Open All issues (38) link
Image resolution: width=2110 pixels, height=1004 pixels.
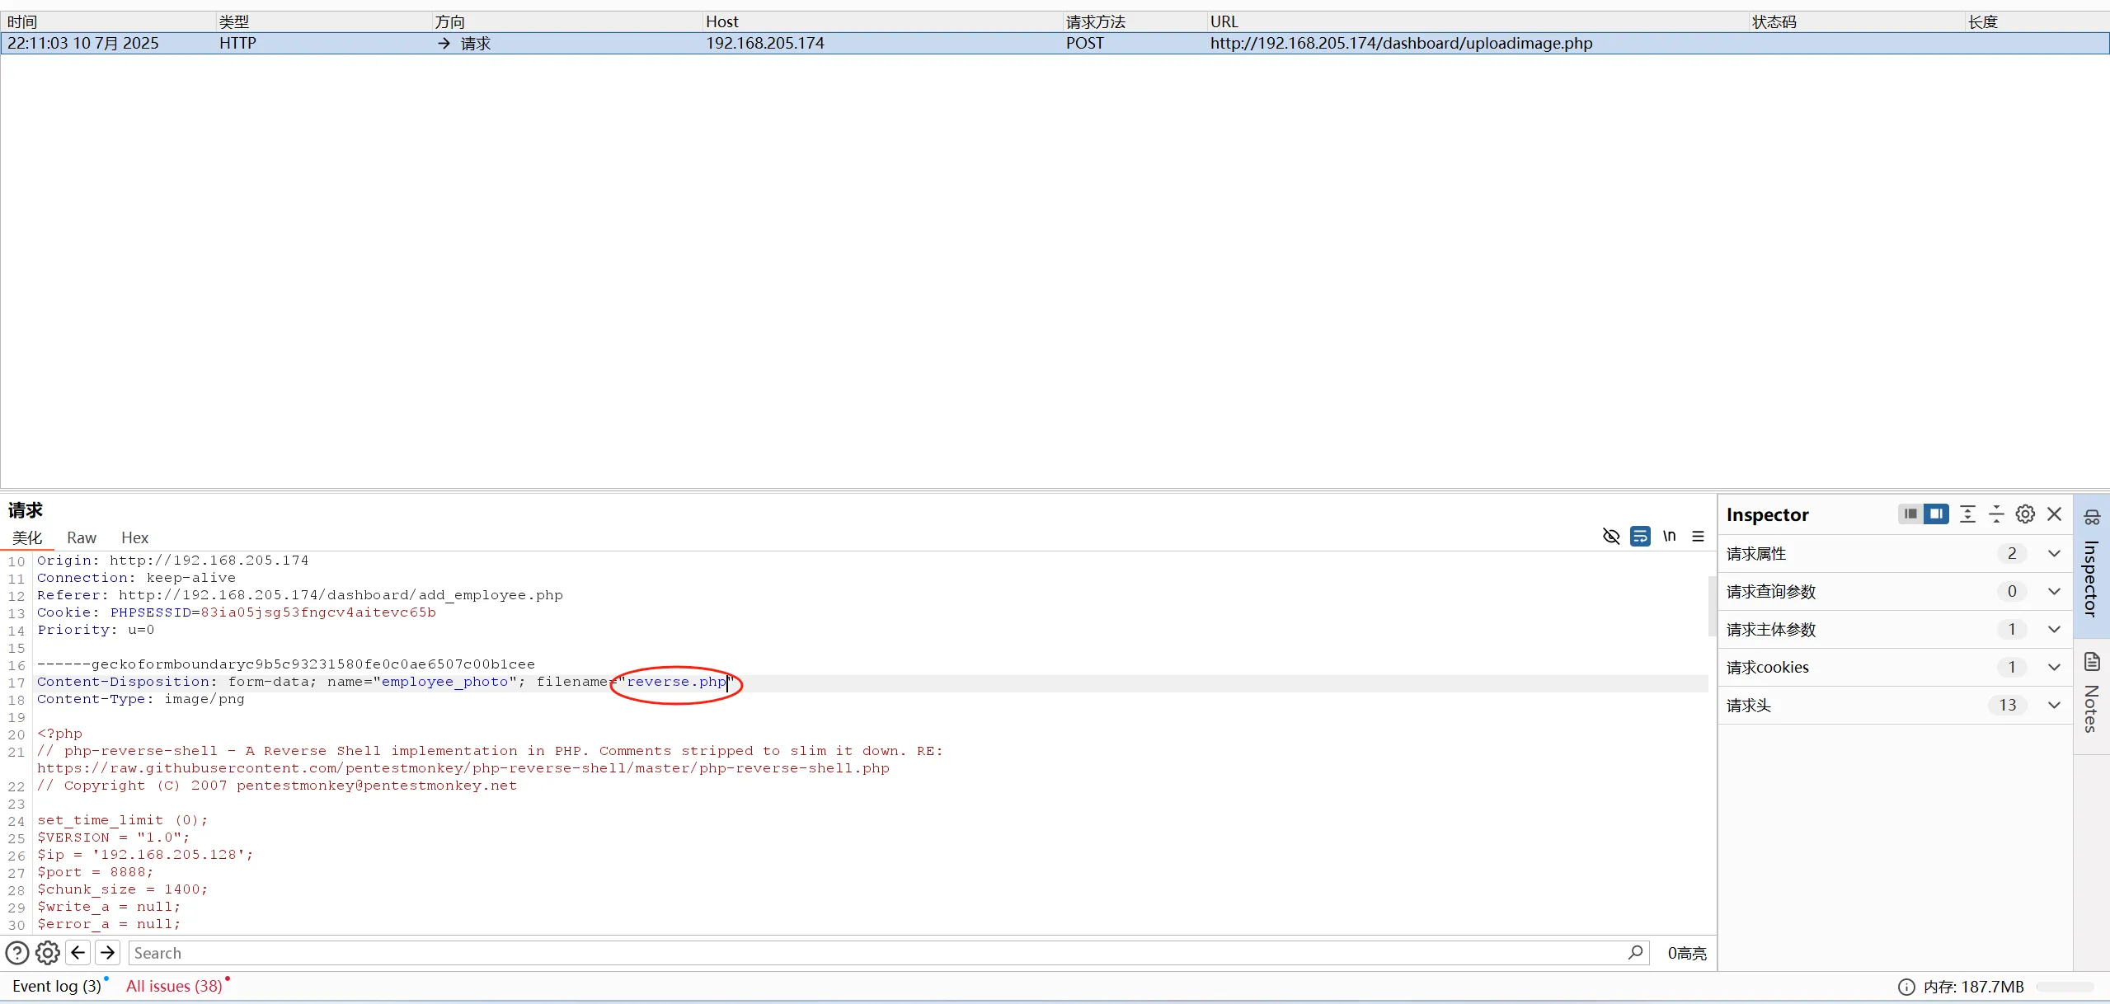[174, 986]
